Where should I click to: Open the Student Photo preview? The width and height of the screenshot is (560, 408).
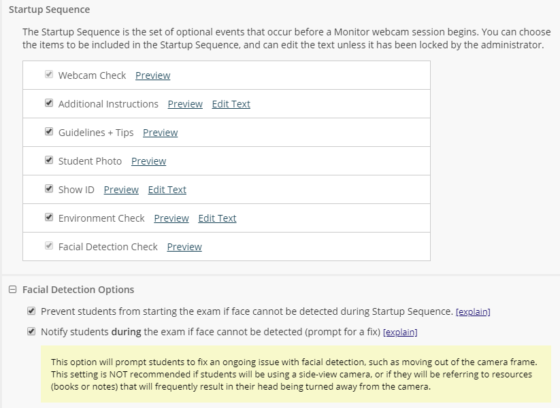tap(148, 161)
